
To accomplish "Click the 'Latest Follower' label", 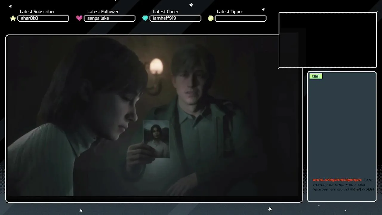I will click(103, 12).
